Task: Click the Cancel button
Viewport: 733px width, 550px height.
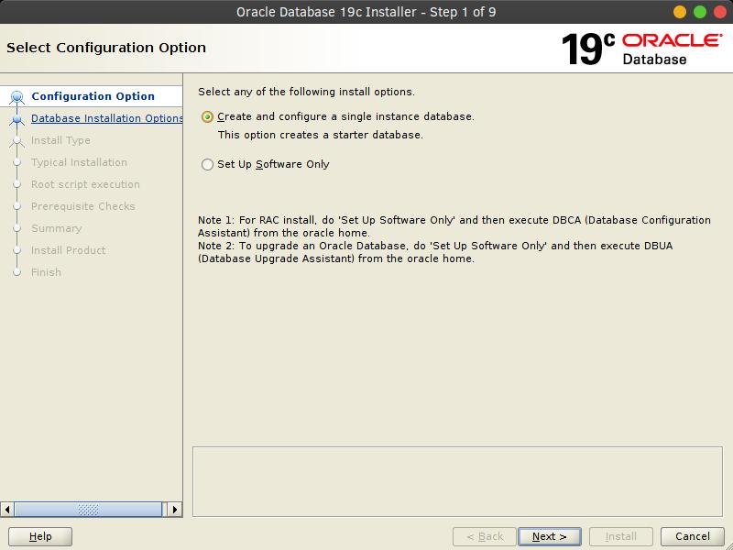Action: pos(693,536)
